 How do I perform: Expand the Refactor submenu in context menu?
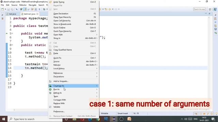(74, 65)
